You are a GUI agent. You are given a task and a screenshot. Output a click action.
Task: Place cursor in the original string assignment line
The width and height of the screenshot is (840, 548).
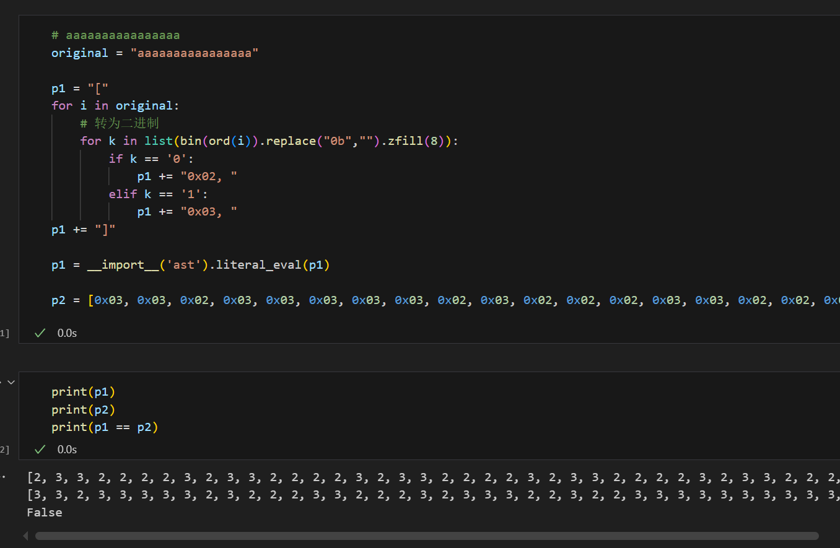[154, 53]
